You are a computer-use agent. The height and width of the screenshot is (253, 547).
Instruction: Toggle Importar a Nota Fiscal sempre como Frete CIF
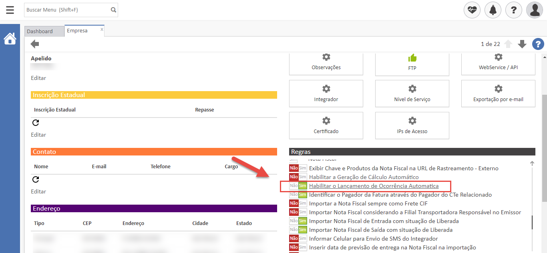pos(298,203)
